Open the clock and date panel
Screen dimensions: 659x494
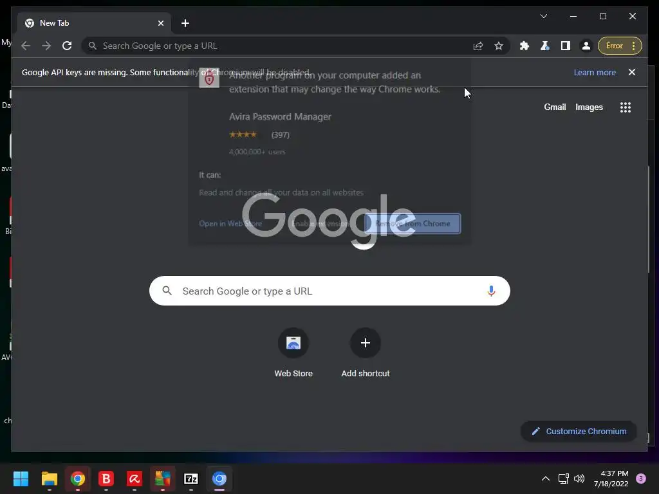point(611,479)
